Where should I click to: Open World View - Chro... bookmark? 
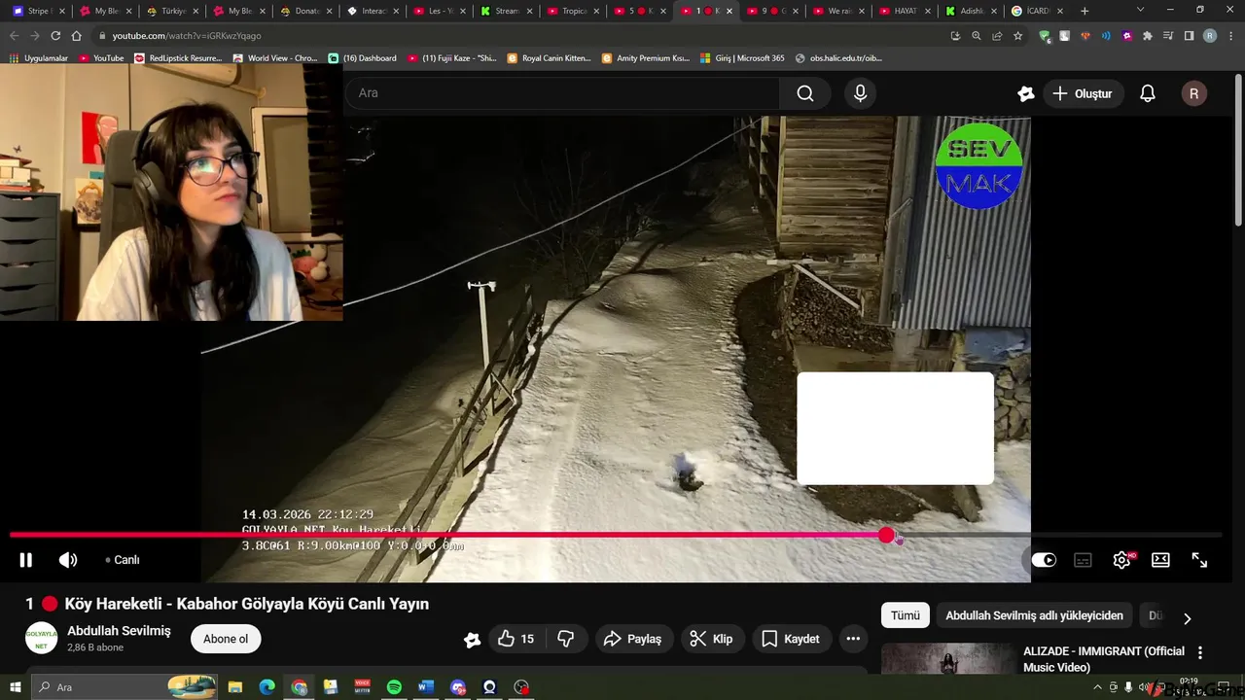[x=275, y=58]
